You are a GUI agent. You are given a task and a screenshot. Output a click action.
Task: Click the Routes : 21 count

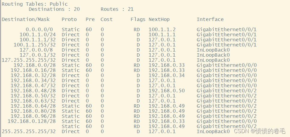pyautogui.click(x=117, y=9)
